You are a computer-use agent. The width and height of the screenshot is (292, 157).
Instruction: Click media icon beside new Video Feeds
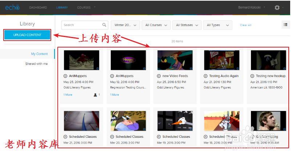pos(159,76)
